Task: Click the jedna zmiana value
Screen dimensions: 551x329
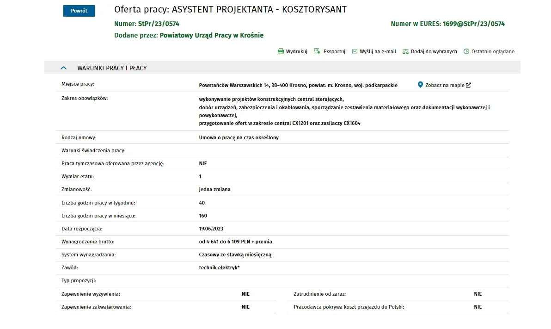Action: tap(214, 189)
